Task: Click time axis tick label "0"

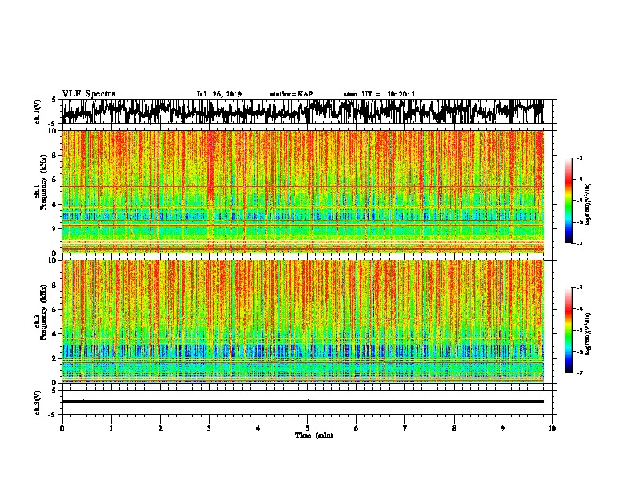Action: coord(62,428)
